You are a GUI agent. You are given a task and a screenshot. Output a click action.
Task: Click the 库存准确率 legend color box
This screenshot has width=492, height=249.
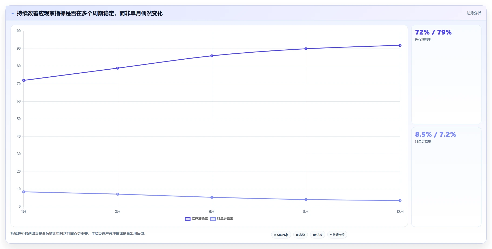[188, 219]
